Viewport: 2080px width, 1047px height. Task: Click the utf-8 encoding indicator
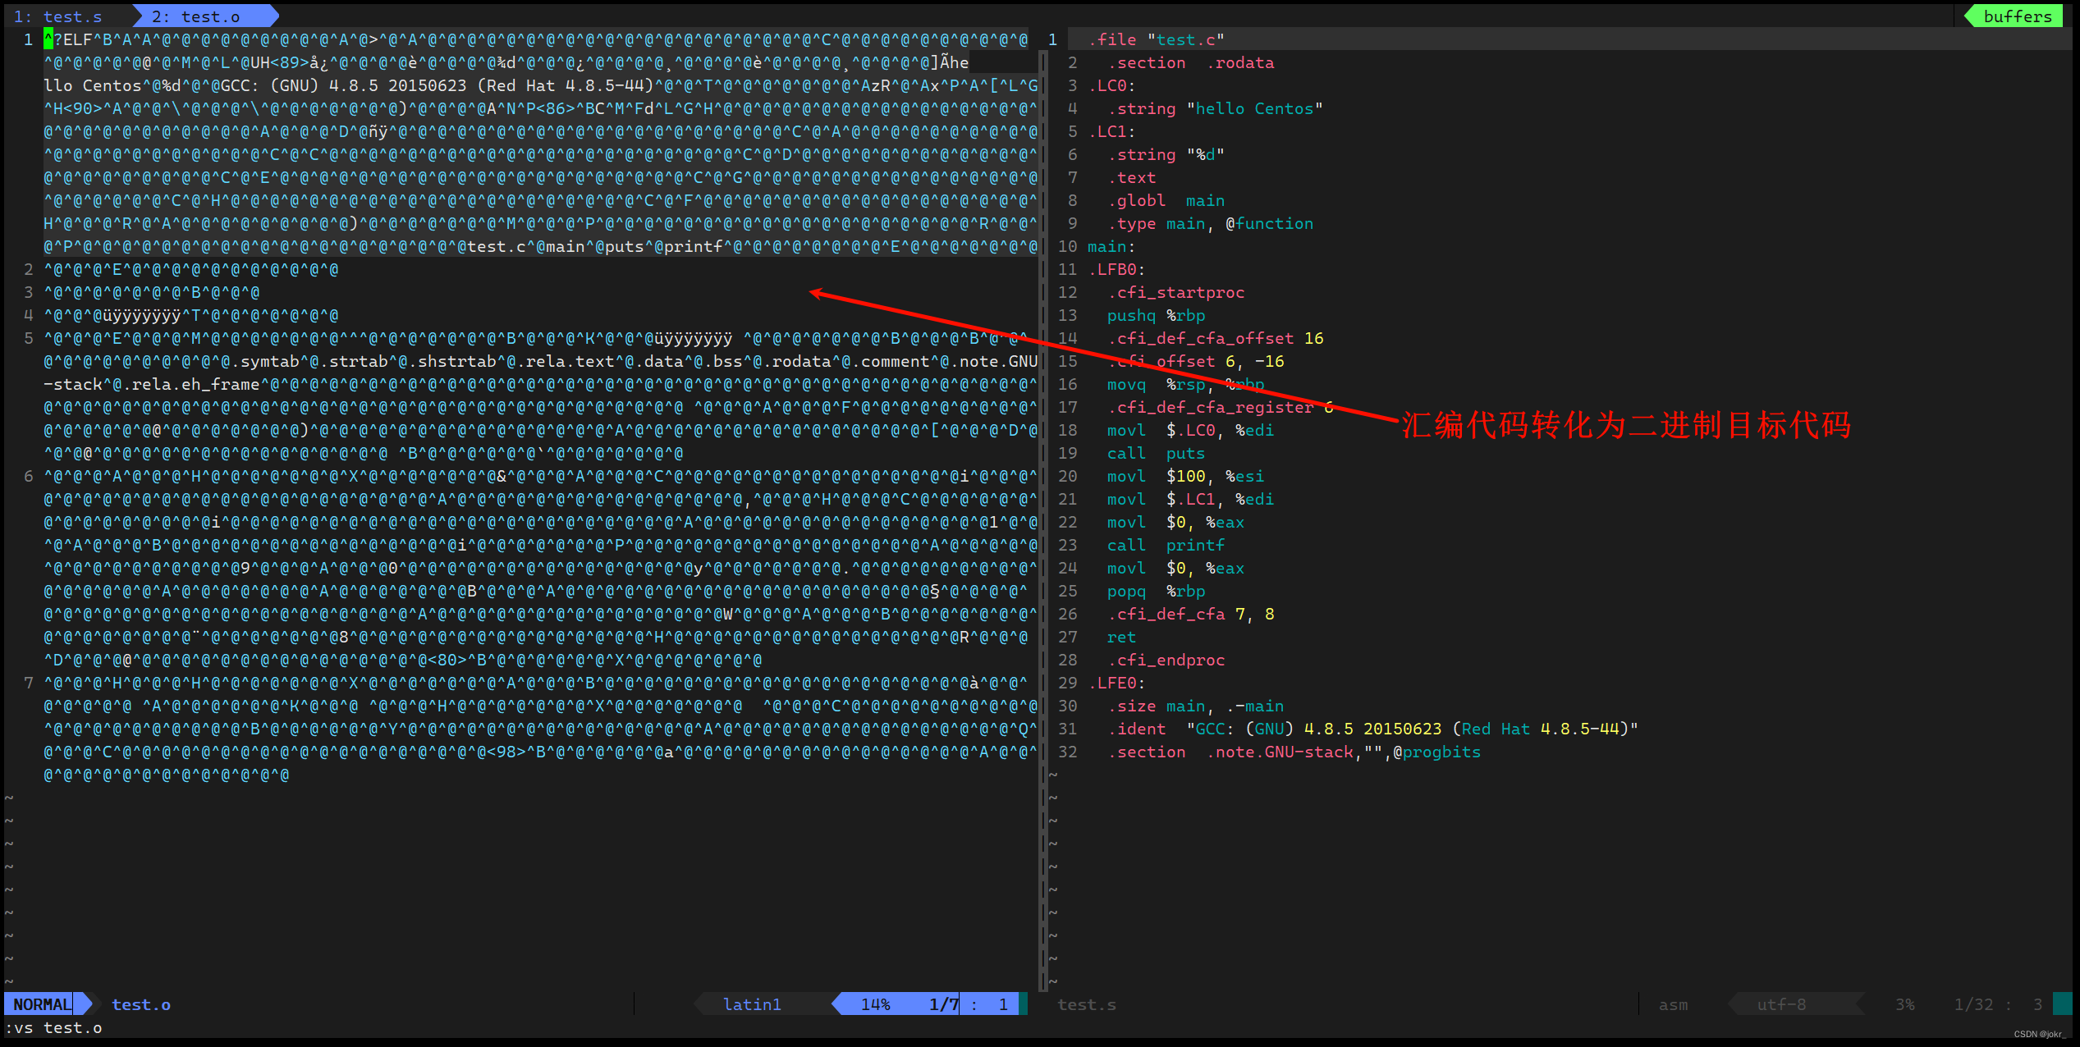click(x=1781, y=1004)
